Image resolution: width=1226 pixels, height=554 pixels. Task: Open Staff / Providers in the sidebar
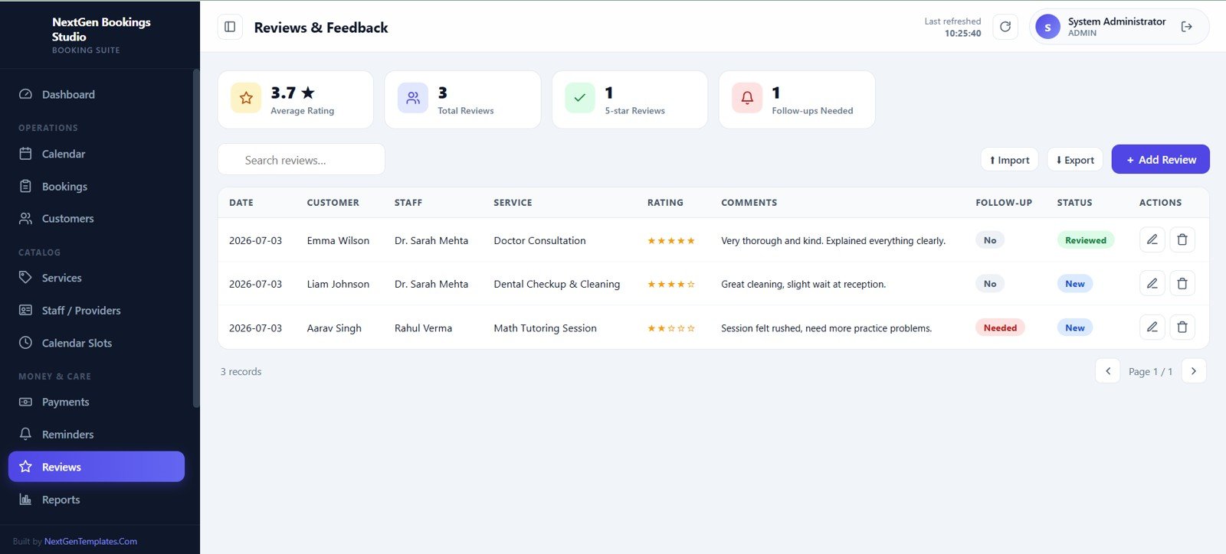point(97,310)
